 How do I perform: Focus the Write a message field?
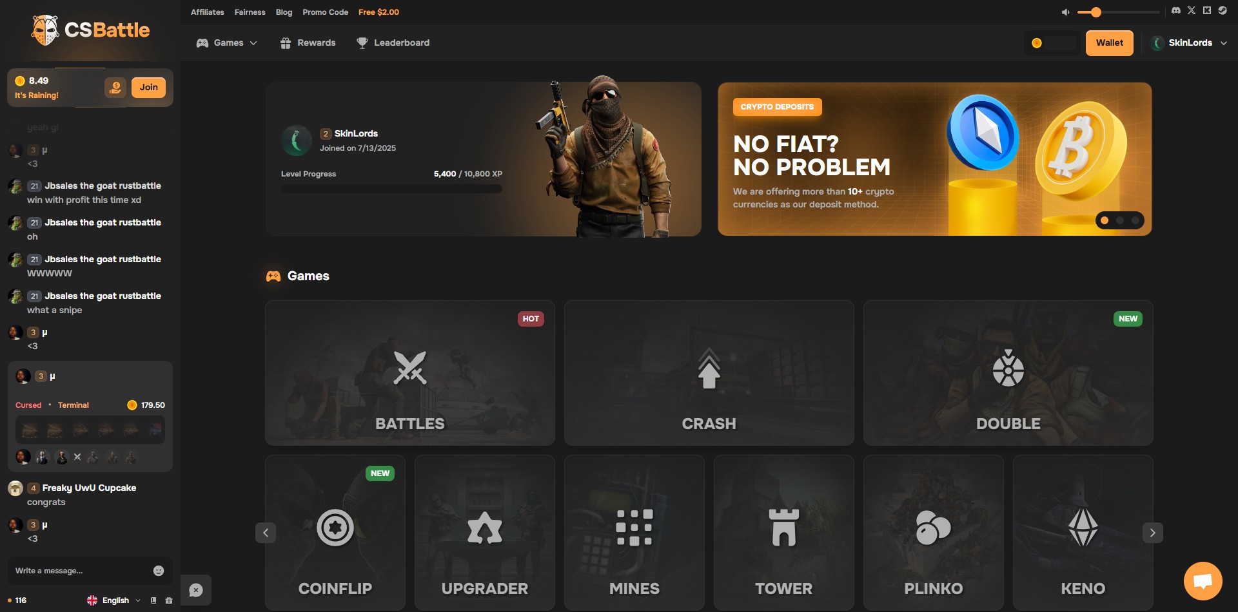click(x=81, y=571)
